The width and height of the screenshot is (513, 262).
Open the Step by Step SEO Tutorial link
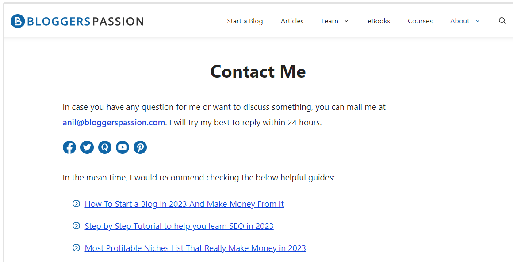pos(179,226)
